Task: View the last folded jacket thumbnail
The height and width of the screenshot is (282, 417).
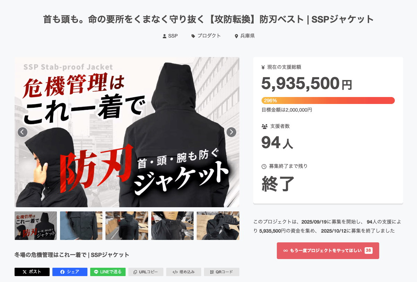Action: 218,226
